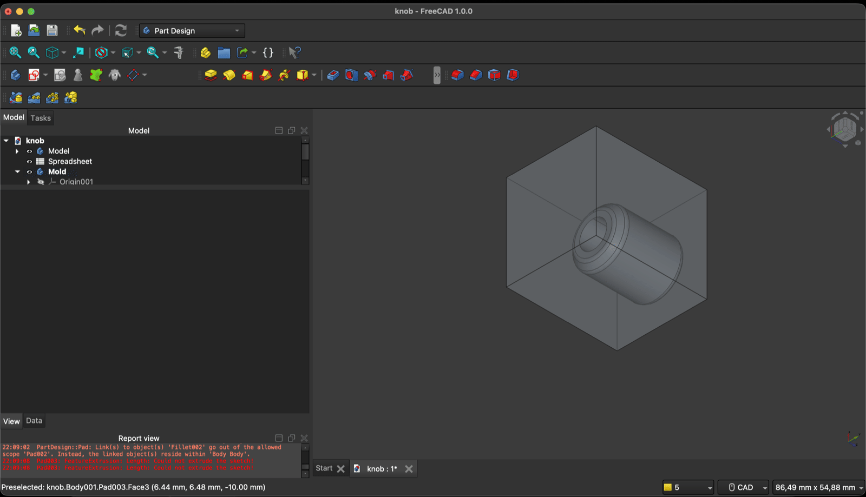Toggle visibility of Model body
This screenshot has height=497, width=866.
(x=29, y=151)
